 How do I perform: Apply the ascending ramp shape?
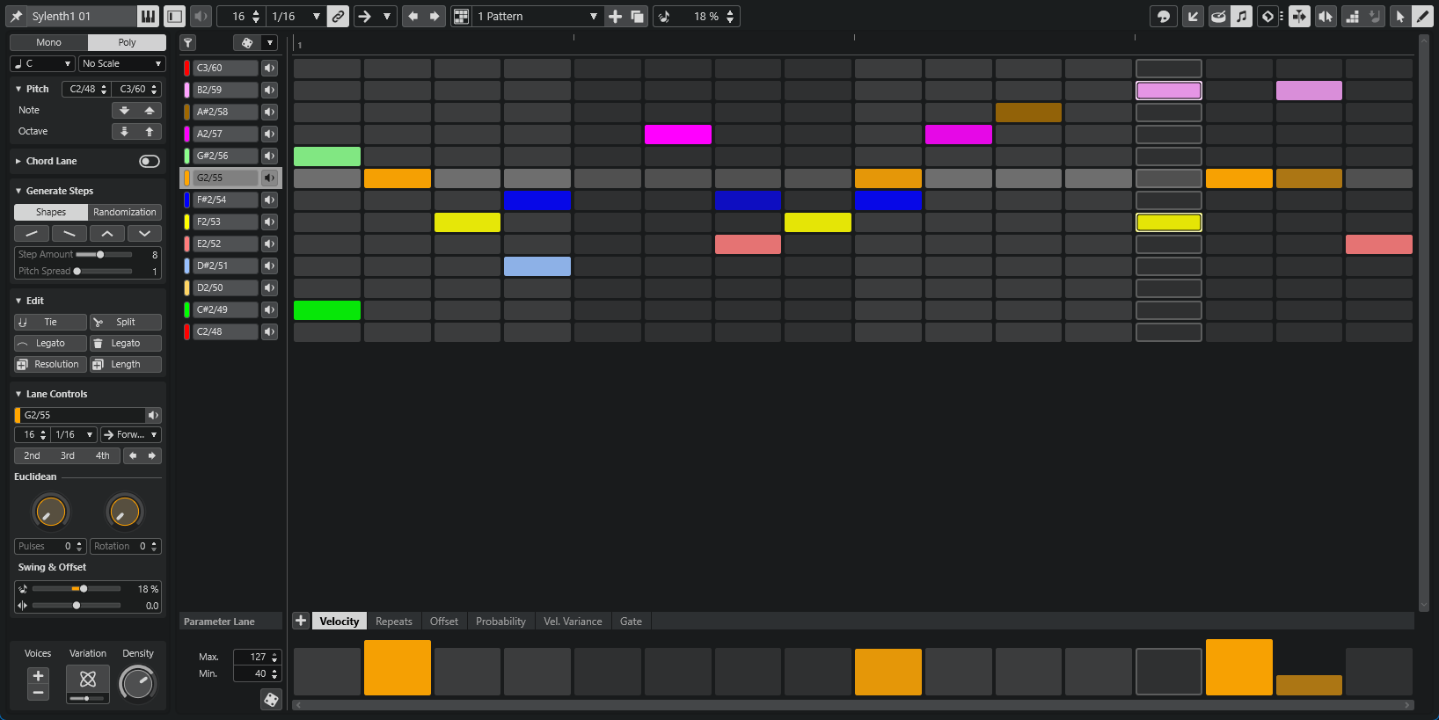click(x=32, y=233)
